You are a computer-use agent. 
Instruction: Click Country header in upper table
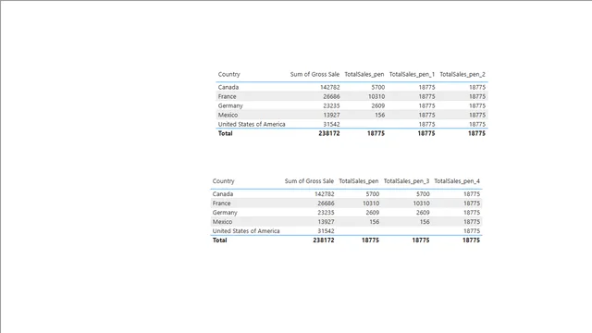tap(228, 74)
